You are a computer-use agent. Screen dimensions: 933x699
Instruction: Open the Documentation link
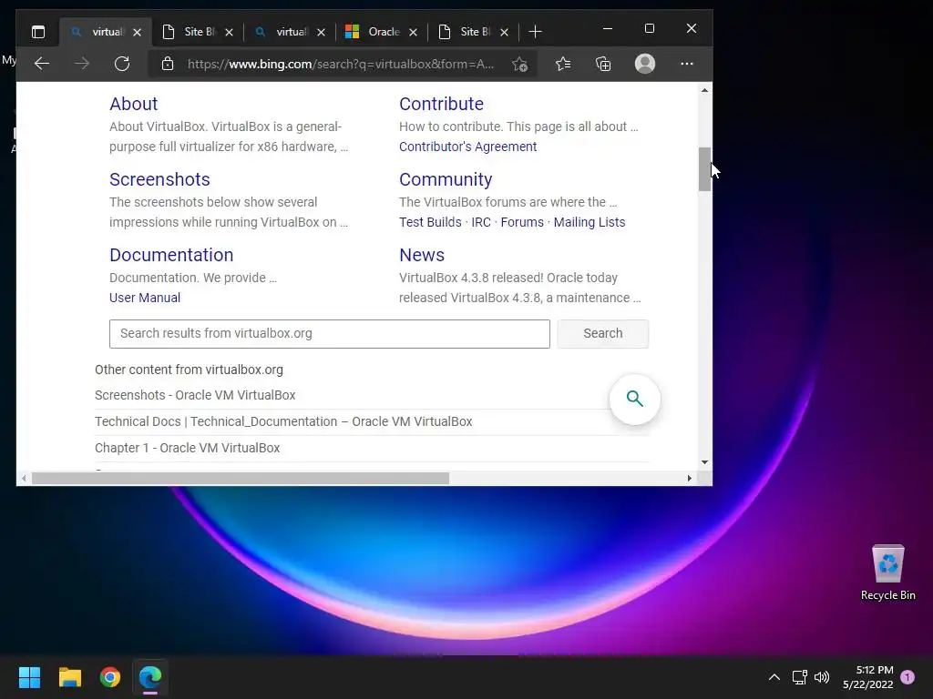171,255
